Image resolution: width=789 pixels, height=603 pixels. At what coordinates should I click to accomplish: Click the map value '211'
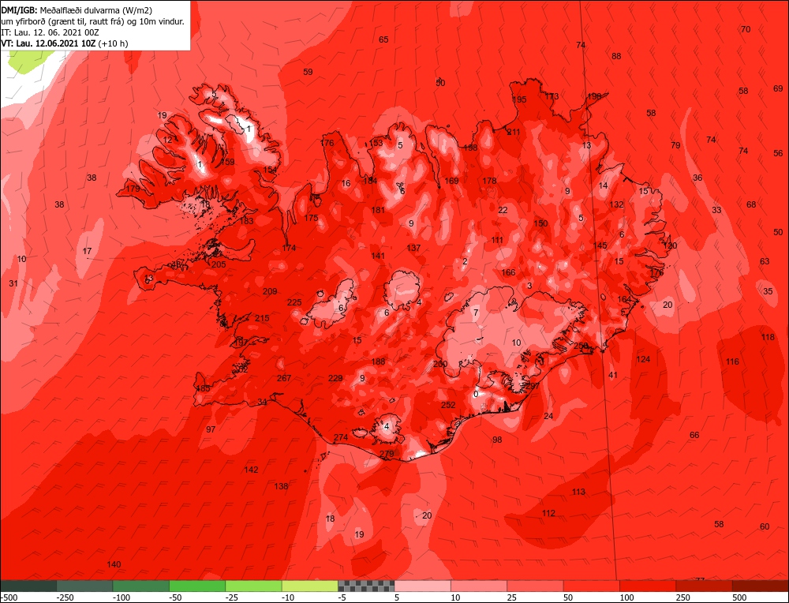pyautogui.click(x=514, y=132)
